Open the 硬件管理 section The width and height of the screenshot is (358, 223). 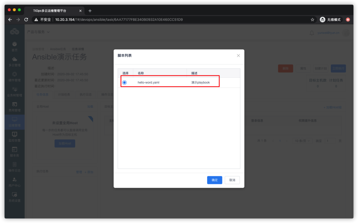14,77
